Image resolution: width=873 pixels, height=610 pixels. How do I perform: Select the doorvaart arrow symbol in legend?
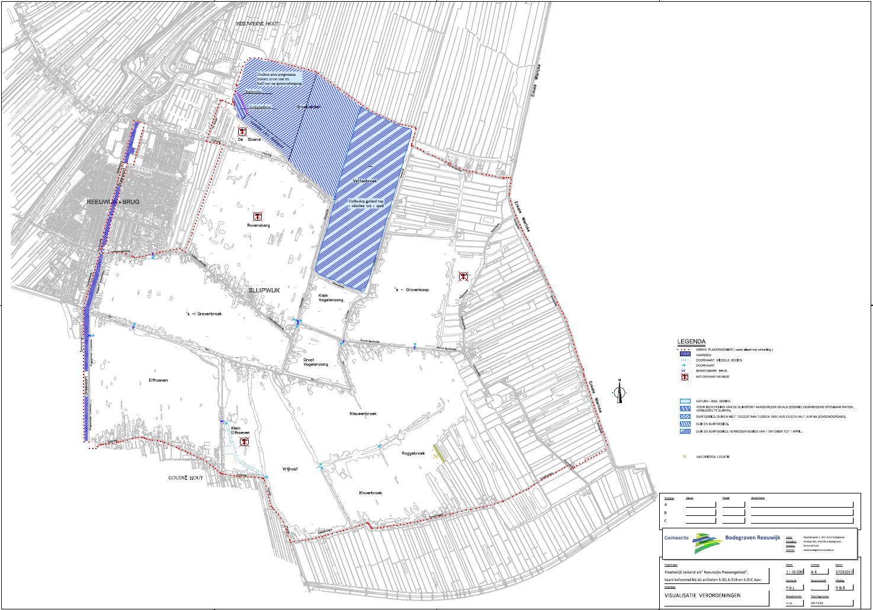click(685, 366)
